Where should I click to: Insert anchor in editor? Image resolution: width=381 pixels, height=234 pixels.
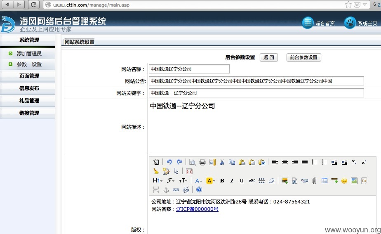(x=166, y=190)
